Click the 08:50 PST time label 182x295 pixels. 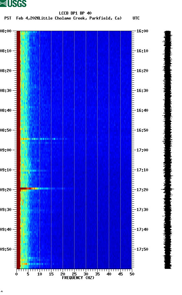point(6,130)
